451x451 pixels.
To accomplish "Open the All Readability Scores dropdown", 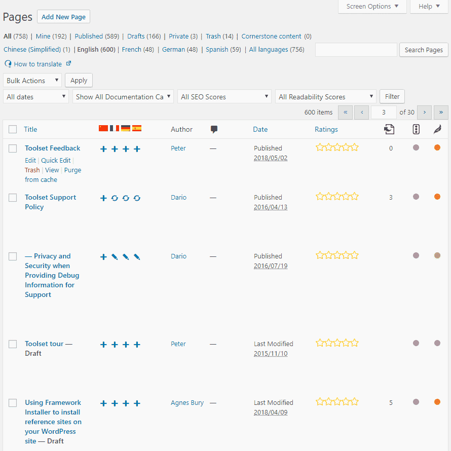I will point(326,97).
